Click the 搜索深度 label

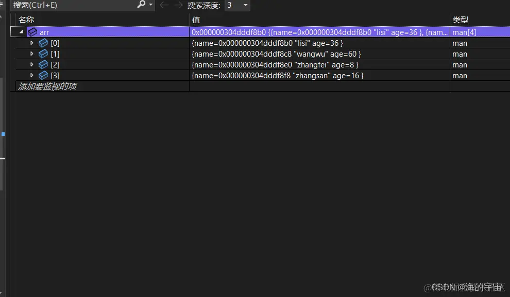203,5
